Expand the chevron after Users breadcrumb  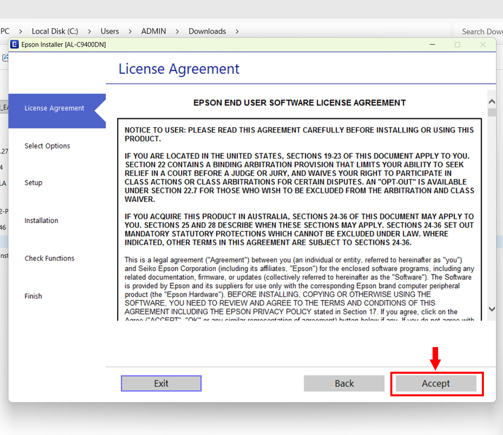[130, 31]
